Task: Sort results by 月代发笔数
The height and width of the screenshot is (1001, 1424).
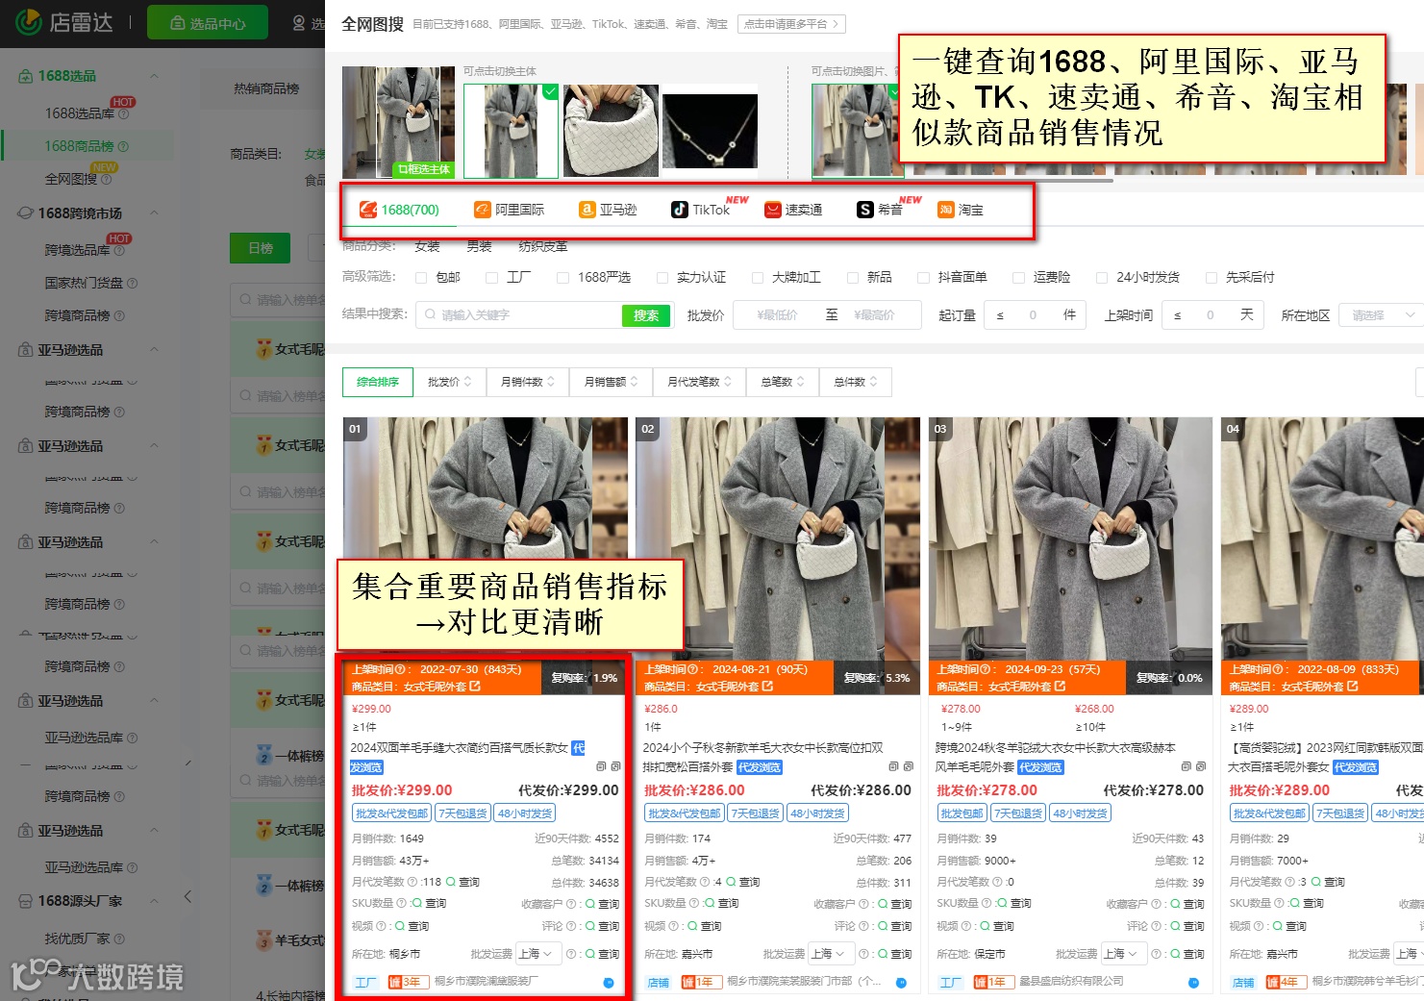Action: click(x=700, y=382)
